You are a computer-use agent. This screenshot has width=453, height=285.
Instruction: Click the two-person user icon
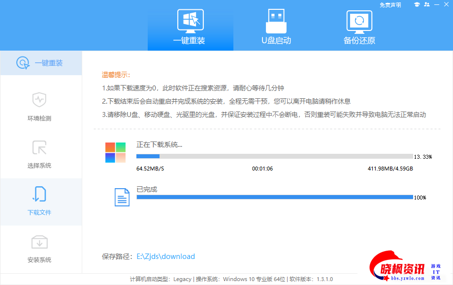[x=426, y=4]
